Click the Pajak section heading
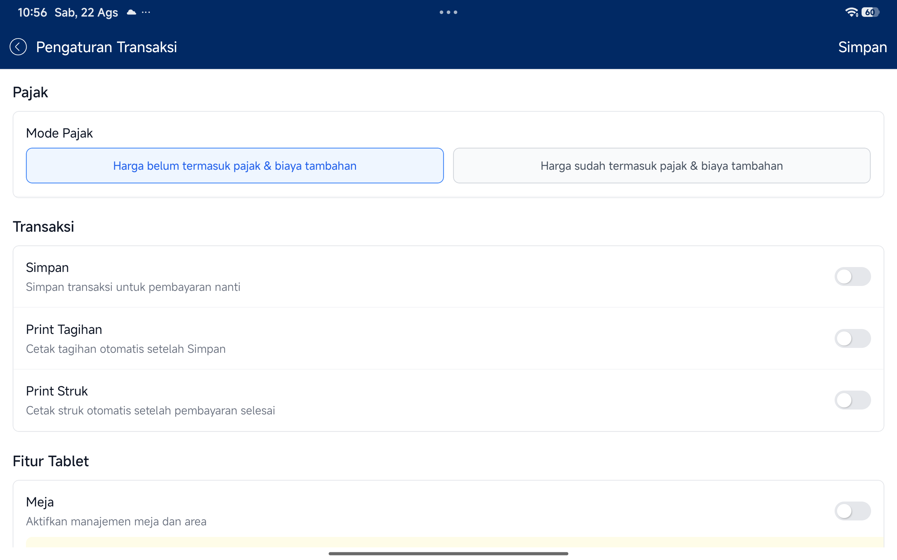897x560 pixels. pyautogui.click(x=30, y=92)
